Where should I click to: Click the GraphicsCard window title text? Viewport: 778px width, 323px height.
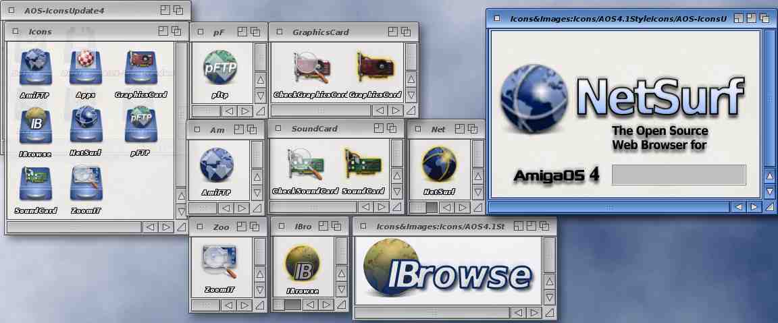(x=321, y=32)
